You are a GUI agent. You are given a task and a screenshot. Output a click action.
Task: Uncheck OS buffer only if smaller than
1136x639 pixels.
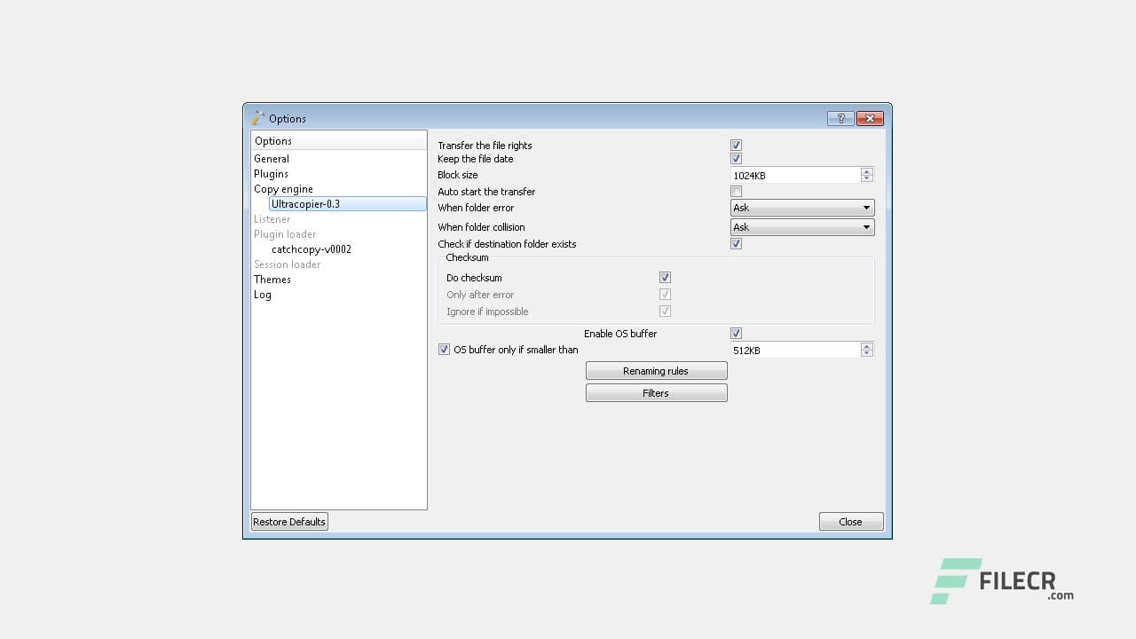pyautogui.click(x=444, y=349)
